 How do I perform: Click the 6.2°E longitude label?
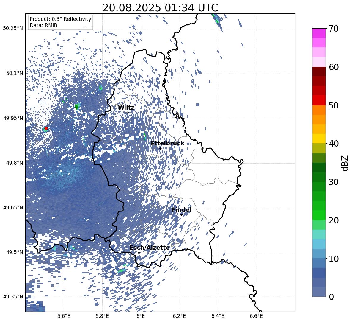point(179,316)
